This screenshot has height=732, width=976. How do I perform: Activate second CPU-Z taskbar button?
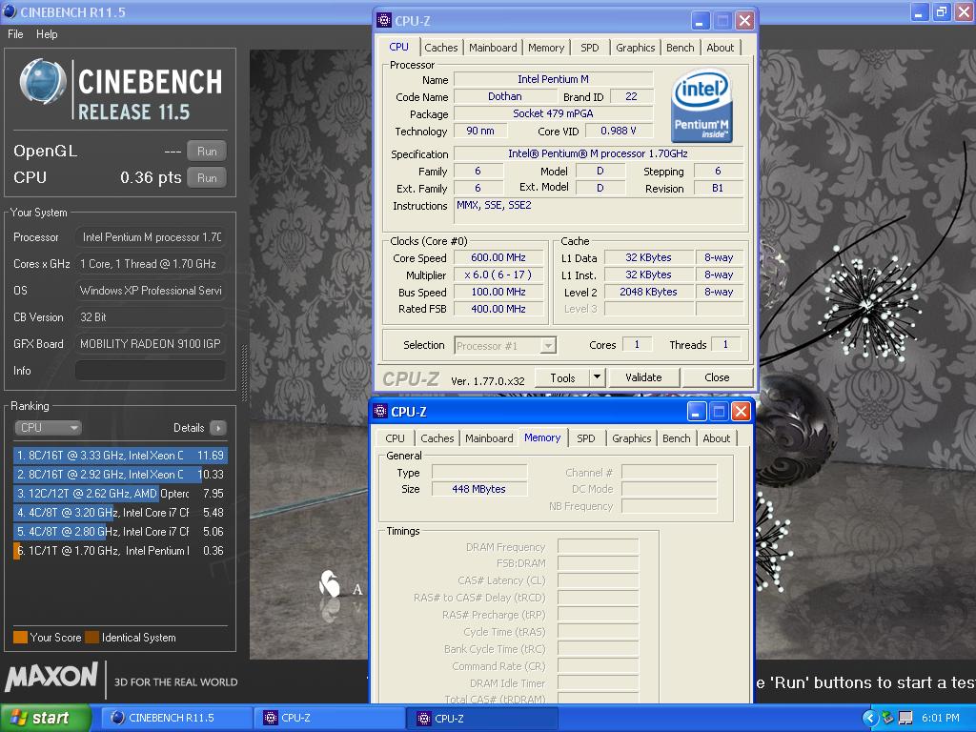click(x=482, y=718)
